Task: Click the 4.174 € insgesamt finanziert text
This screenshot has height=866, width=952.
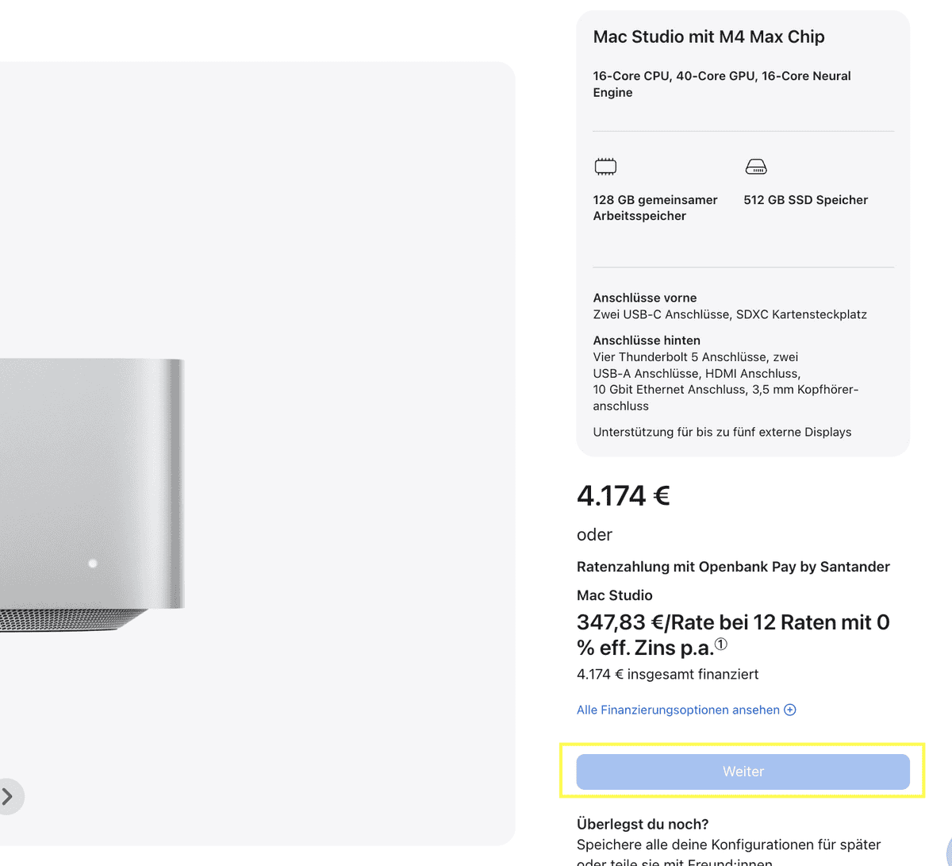Action: coord(667,675)
